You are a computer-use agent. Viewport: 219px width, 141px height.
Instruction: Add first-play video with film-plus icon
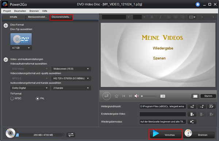192,114
